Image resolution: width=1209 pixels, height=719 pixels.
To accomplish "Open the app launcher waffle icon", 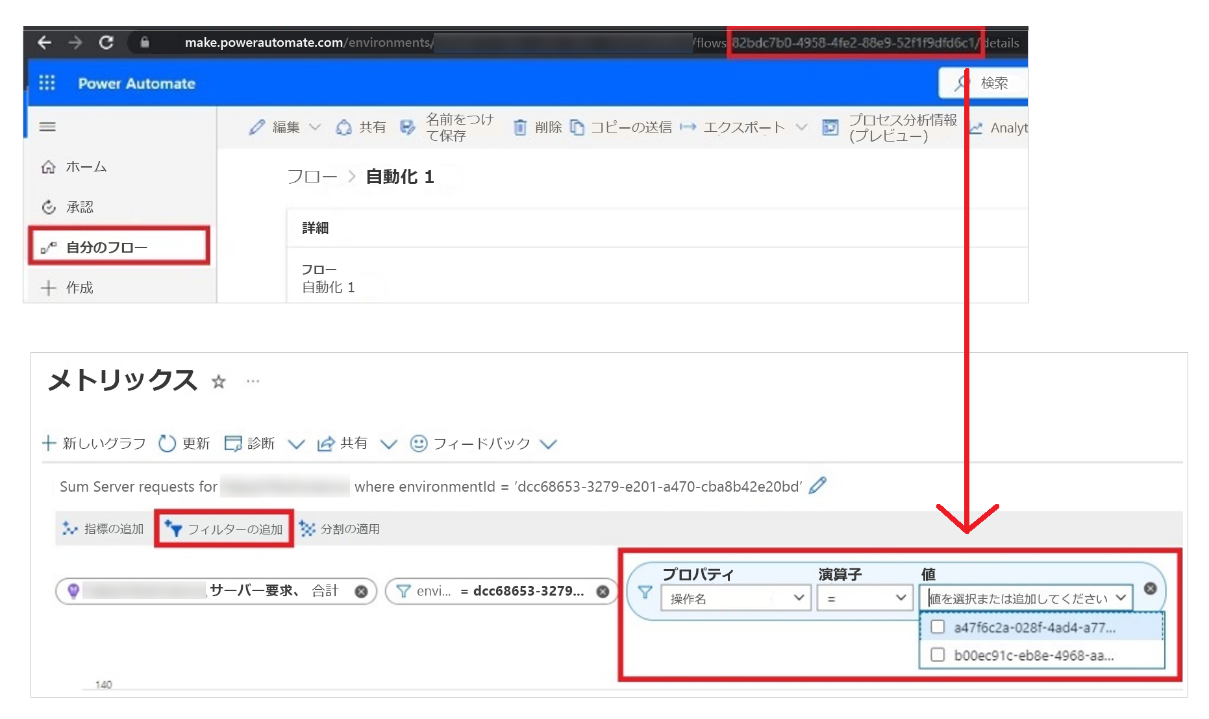I will [x=47, y=83].
